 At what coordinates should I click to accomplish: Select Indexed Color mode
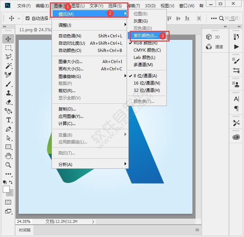[147, 36]
